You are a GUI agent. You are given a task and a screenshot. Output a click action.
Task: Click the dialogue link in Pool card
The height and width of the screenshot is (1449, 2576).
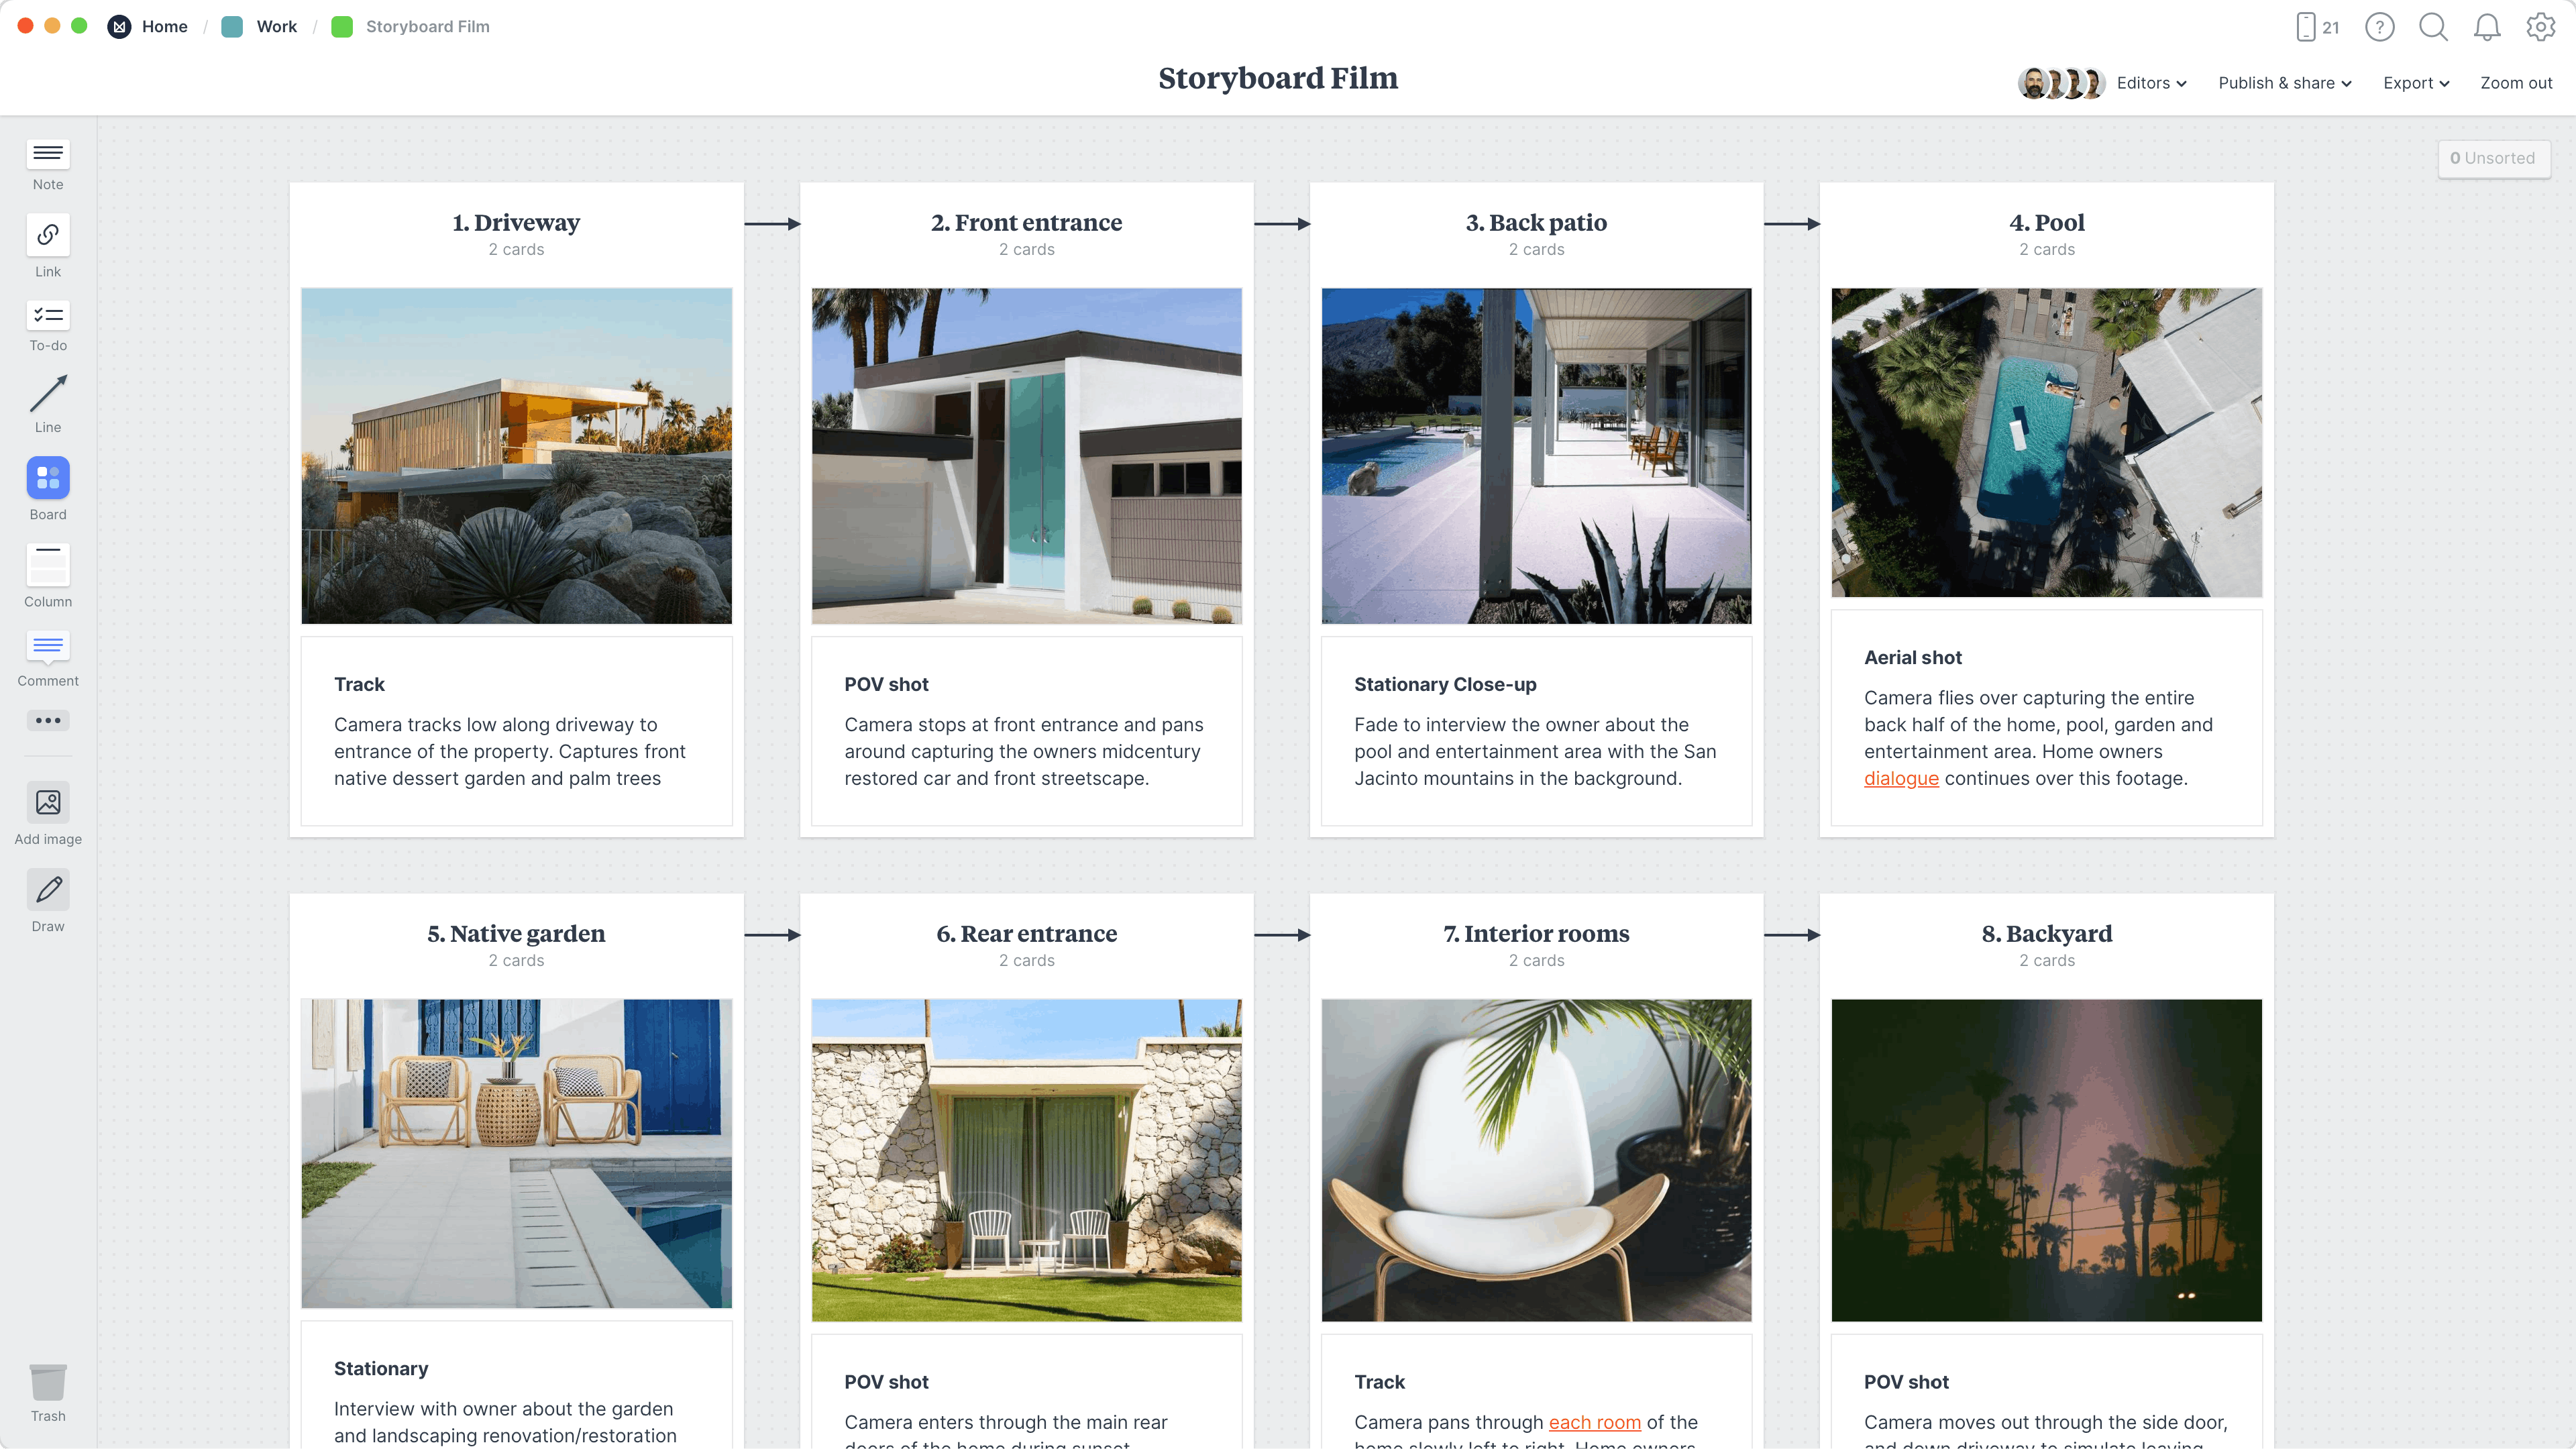point(1900,778)
